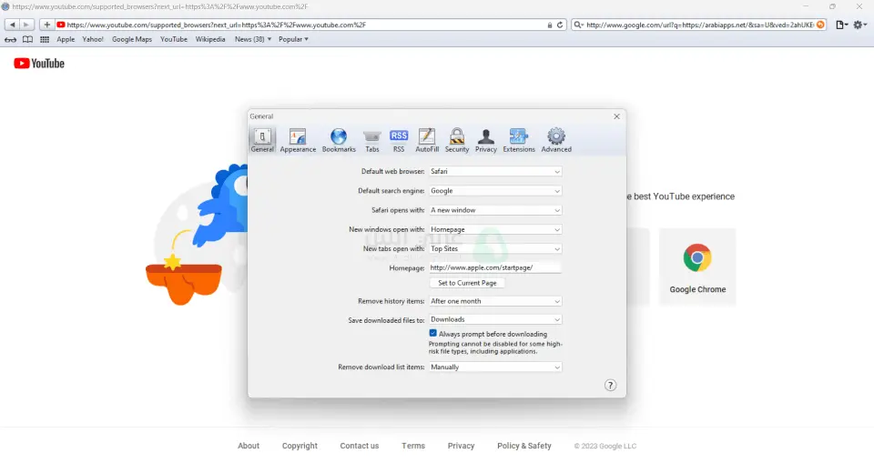Click the help question mark button
The height and width of the screenshot is (463, 874).
(610, 386)
